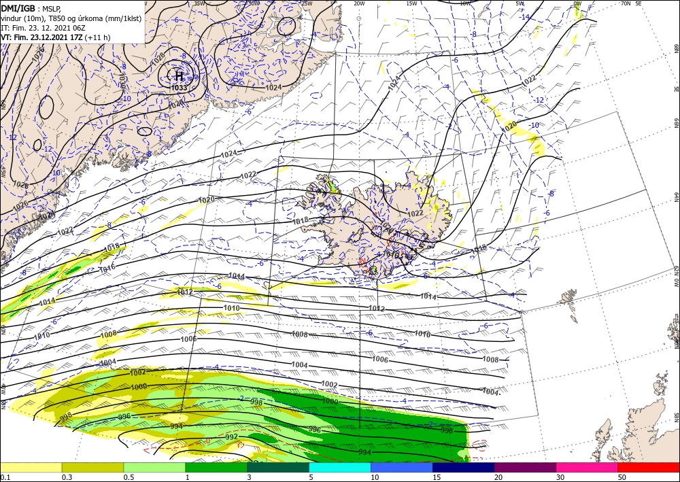Click the yellow 0.1 mm legend swatch
Screen dimensions: 680x482
click(31, 467)
